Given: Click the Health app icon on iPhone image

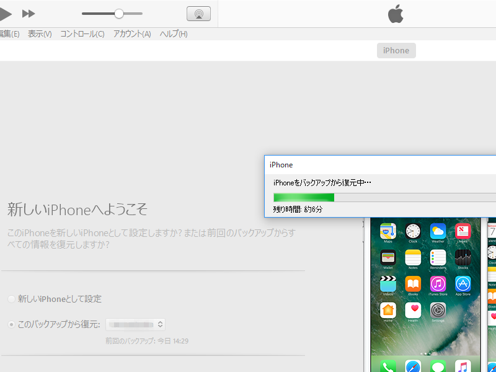Looking at the screenshot, I should [413, 311].
